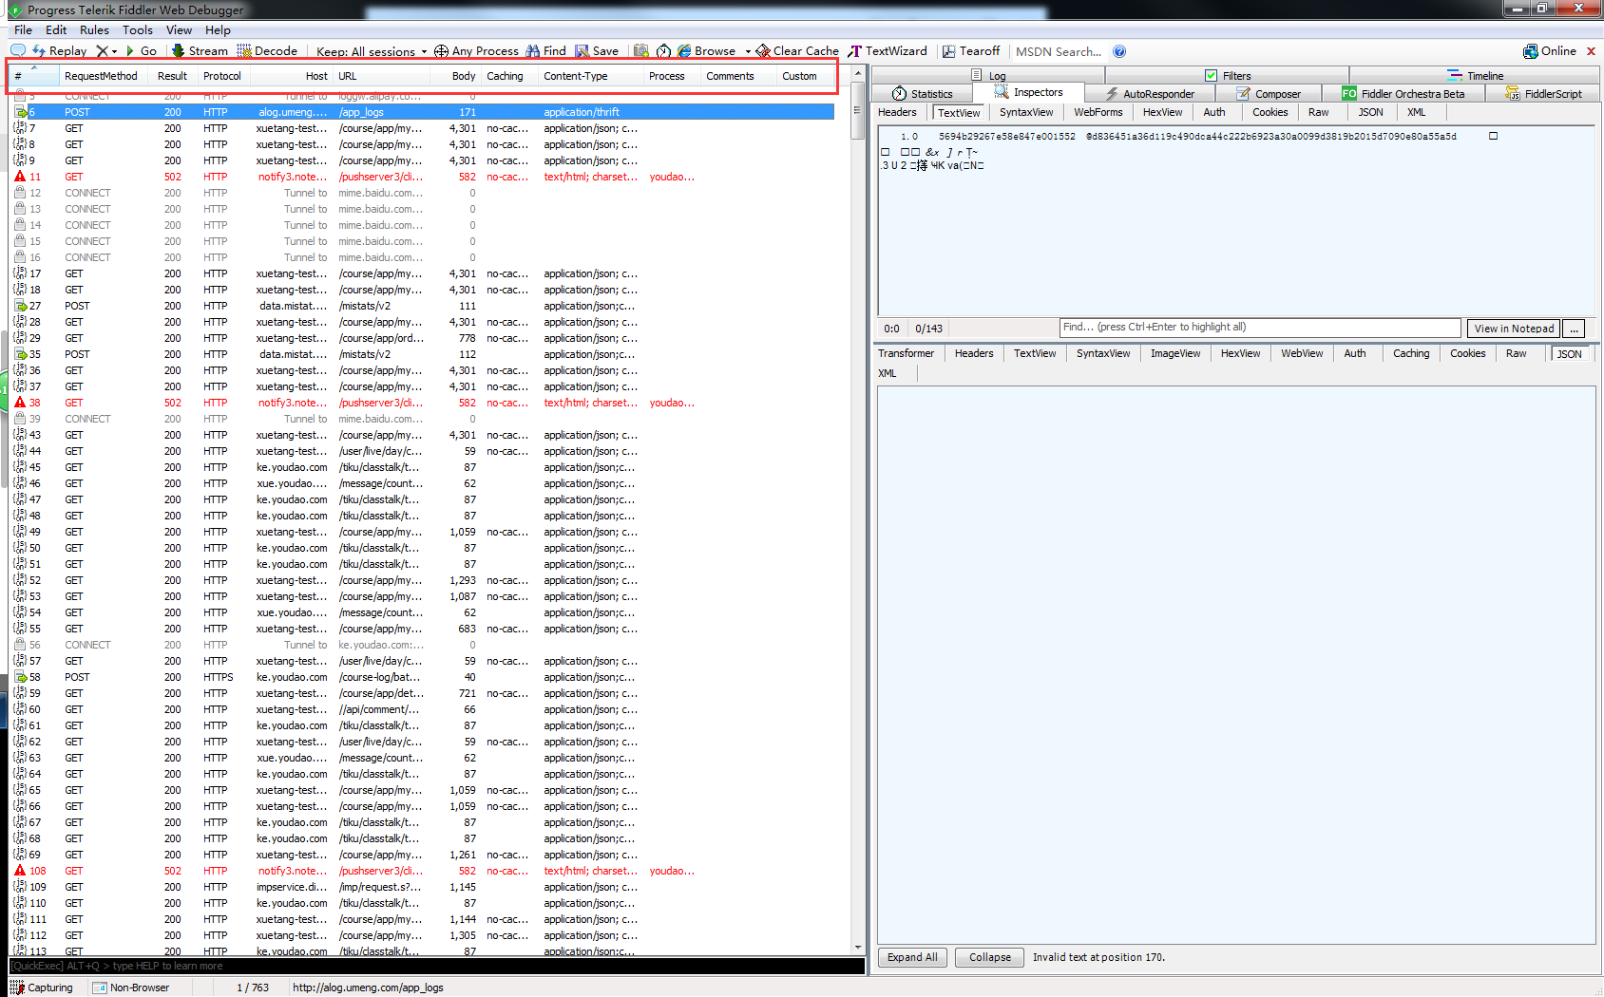Click the Find text field in inspector
The width and height of the screenshot is (1604, 997).
pos(1260,328)
